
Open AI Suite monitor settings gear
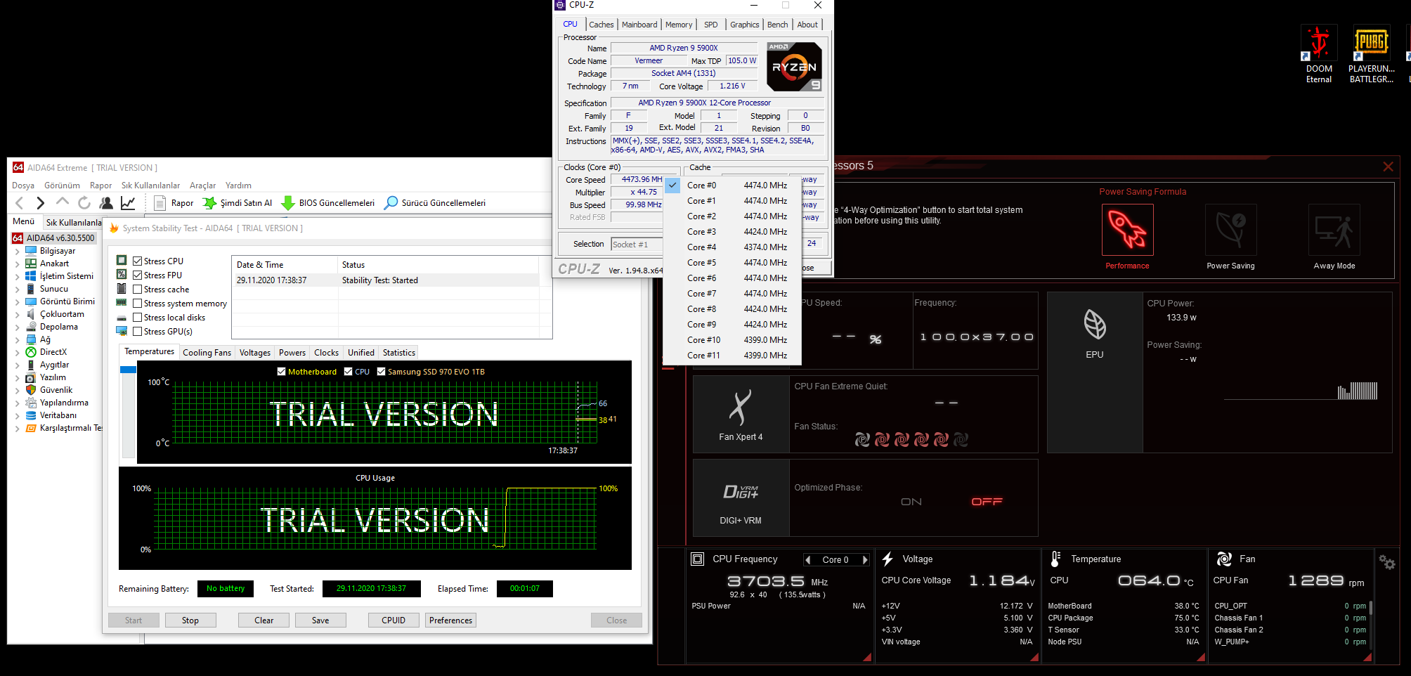click(1386, 562)
